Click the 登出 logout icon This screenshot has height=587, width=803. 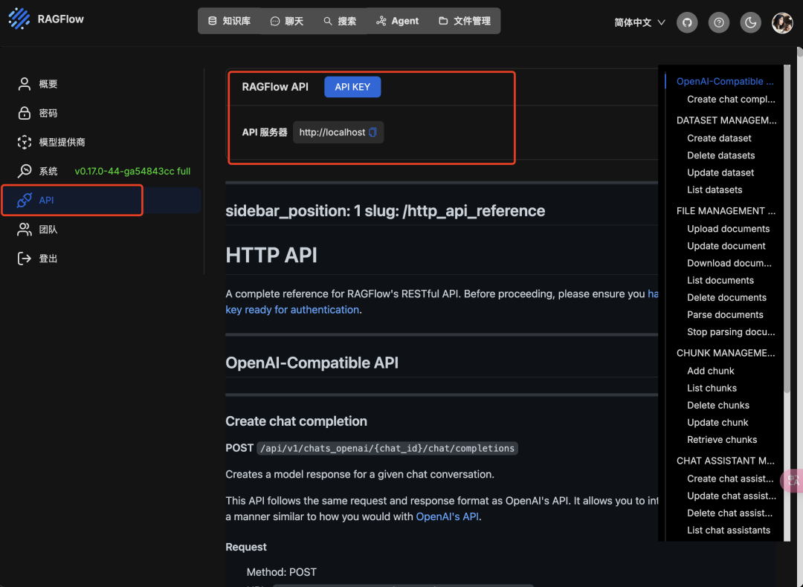point(24,259)
